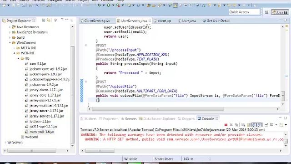Expand the META-INF folder
This screenshot has width=291, height=164.
click(x=14, y=48)
